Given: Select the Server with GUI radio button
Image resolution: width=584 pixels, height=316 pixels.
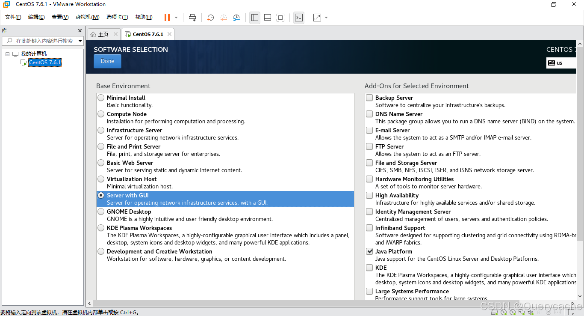Looking at the screenshot, I should pos(101,195).
